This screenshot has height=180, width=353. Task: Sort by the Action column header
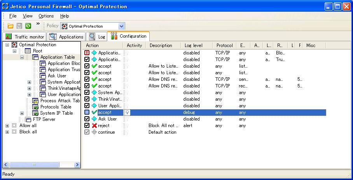click(x=103, y=45)
